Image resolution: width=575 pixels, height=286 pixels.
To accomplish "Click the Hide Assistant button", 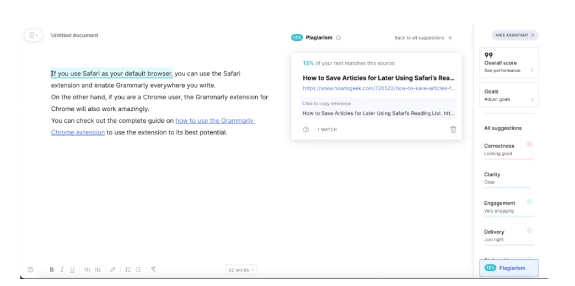I will tap(514, 35).
